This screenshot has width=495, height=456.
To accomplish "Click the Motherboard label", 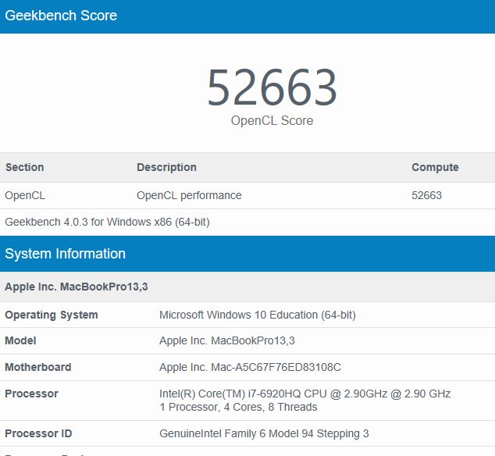I will [38, 367].
